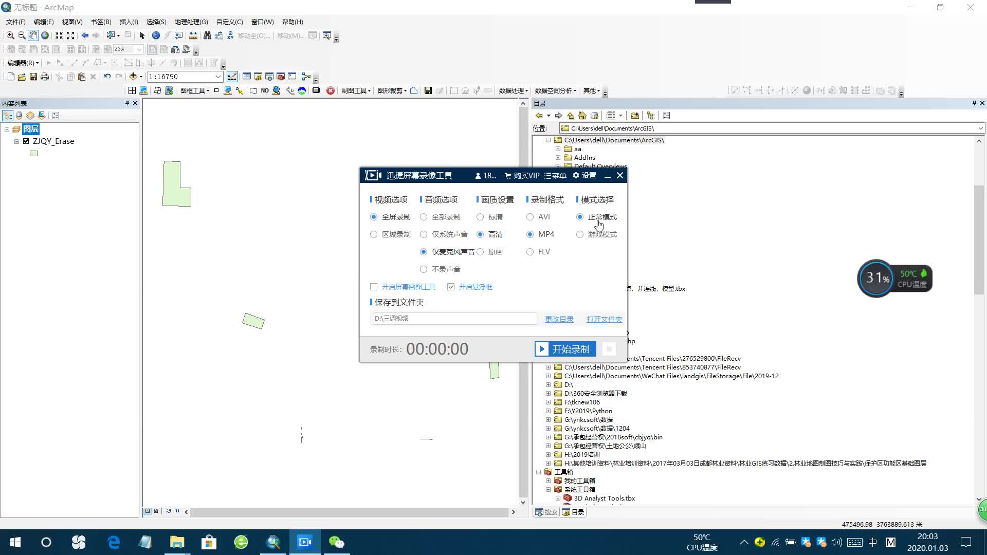Click List By Source icon

click(x=19, y=116)
